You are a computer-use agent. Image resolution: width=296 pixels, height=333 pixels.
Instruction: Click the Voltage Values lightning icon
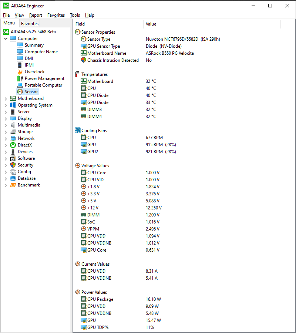click(x=78, y=166)
